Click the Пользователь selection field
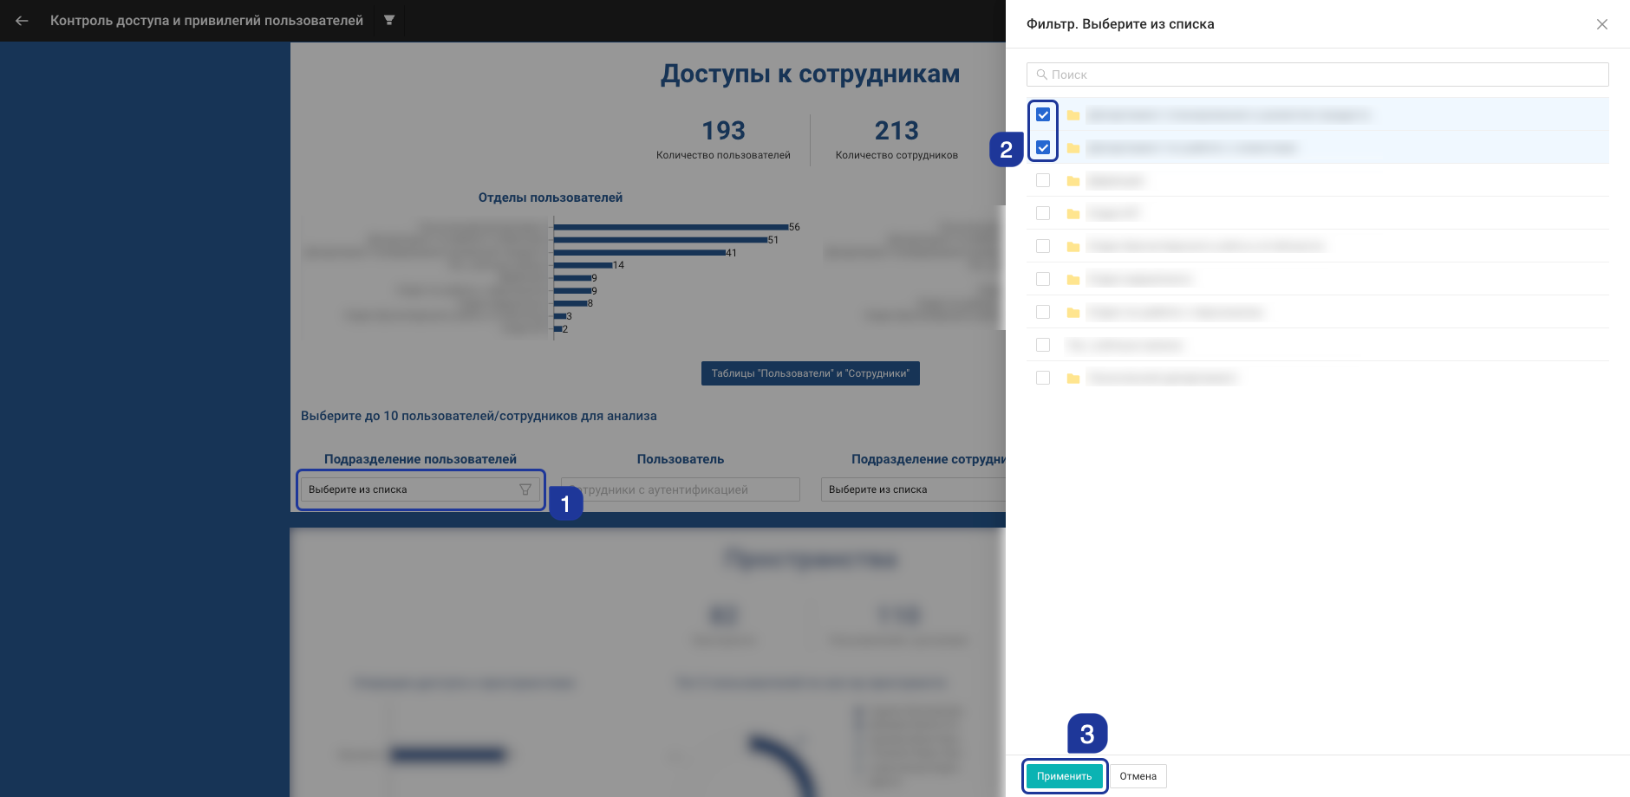Viewport: 1630px width, 797px height. pos(681,489)
